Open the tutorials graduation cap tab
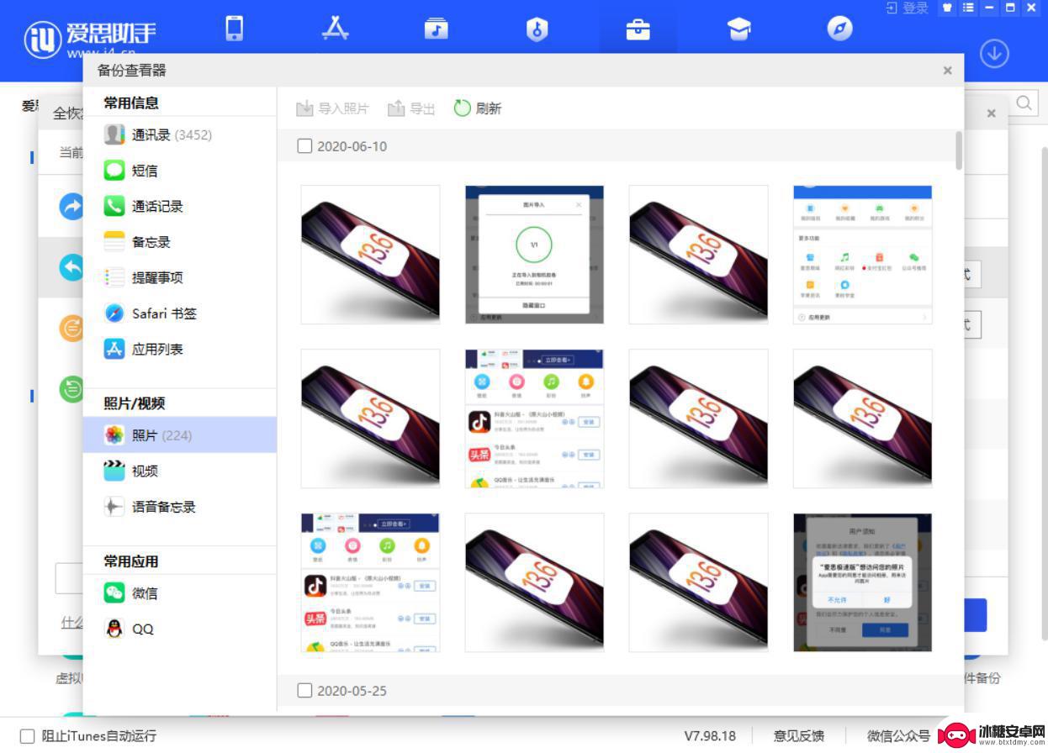The width and height of the screenshot is (1048, 753). click(x=738, y=30)
